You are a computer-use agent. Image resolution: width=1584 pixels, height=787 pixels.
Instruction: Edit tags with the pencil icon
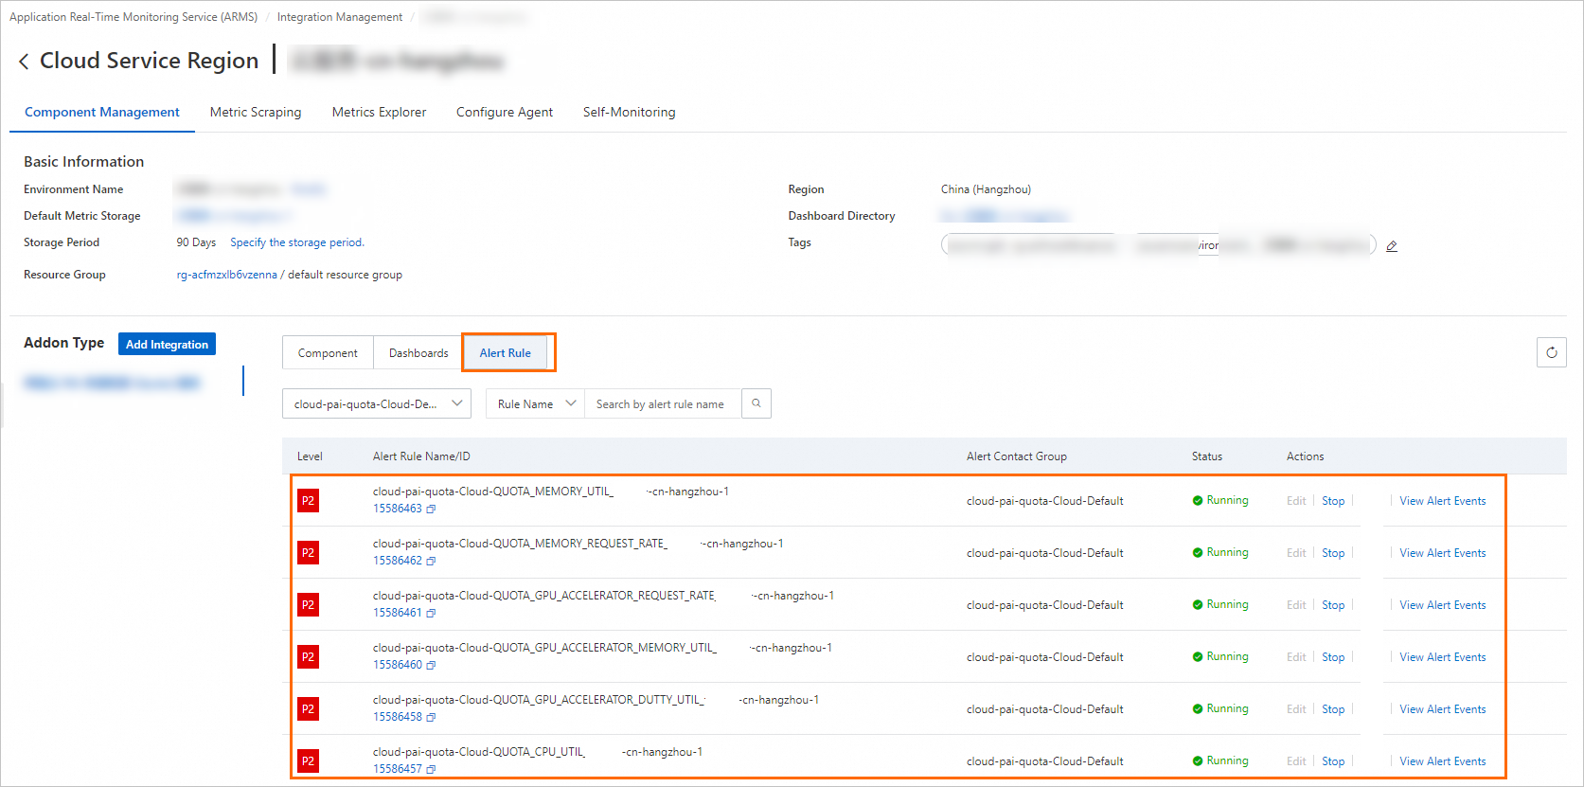pos(1392,246)
